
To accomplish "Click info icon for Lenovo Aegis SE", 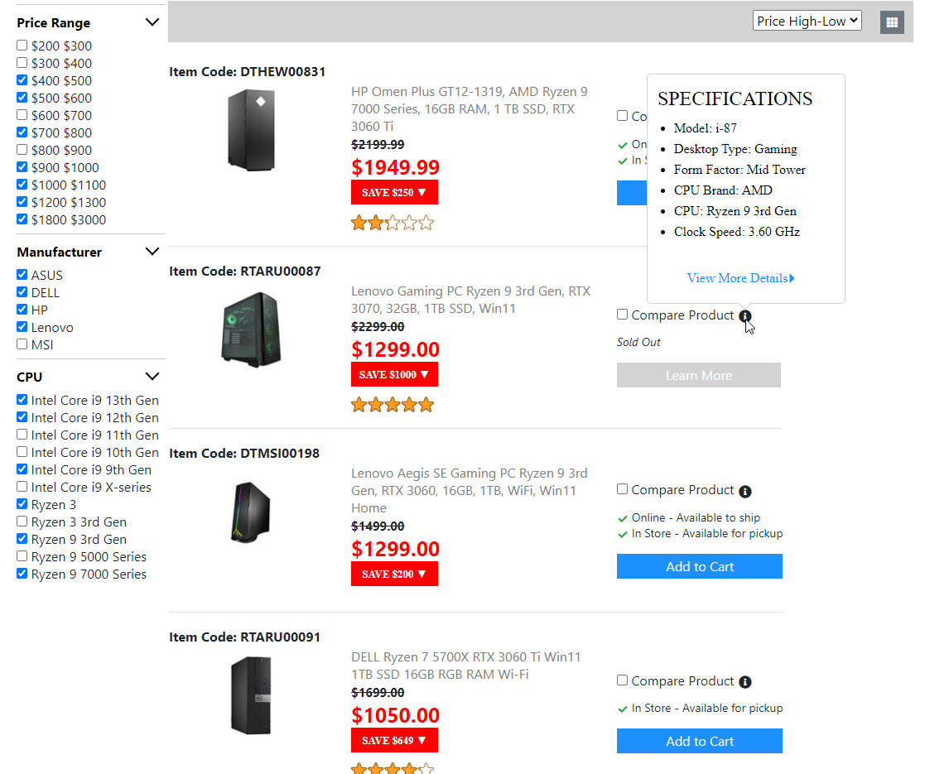I will coord(745,491).
